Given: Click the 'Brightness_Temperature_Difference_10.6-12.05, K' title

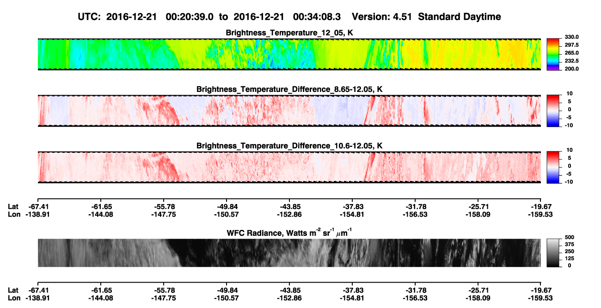Looking at the screenshot, I should click(x=289, y=146).
